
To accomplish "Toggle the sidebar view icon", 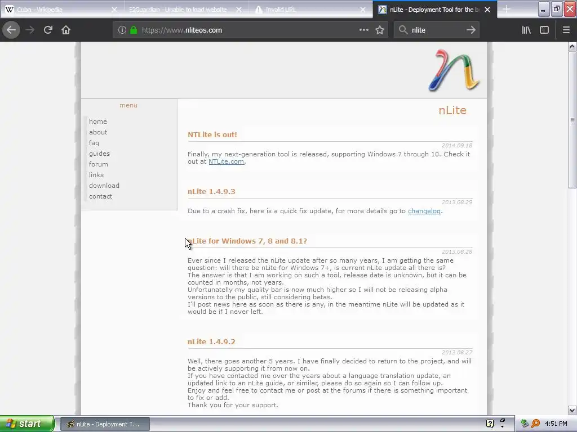I will 544,30.
